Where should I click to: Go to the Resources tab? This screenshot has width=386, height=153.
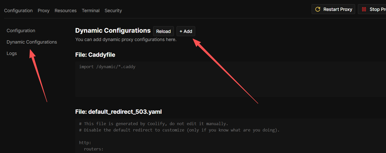coord(66,11)
